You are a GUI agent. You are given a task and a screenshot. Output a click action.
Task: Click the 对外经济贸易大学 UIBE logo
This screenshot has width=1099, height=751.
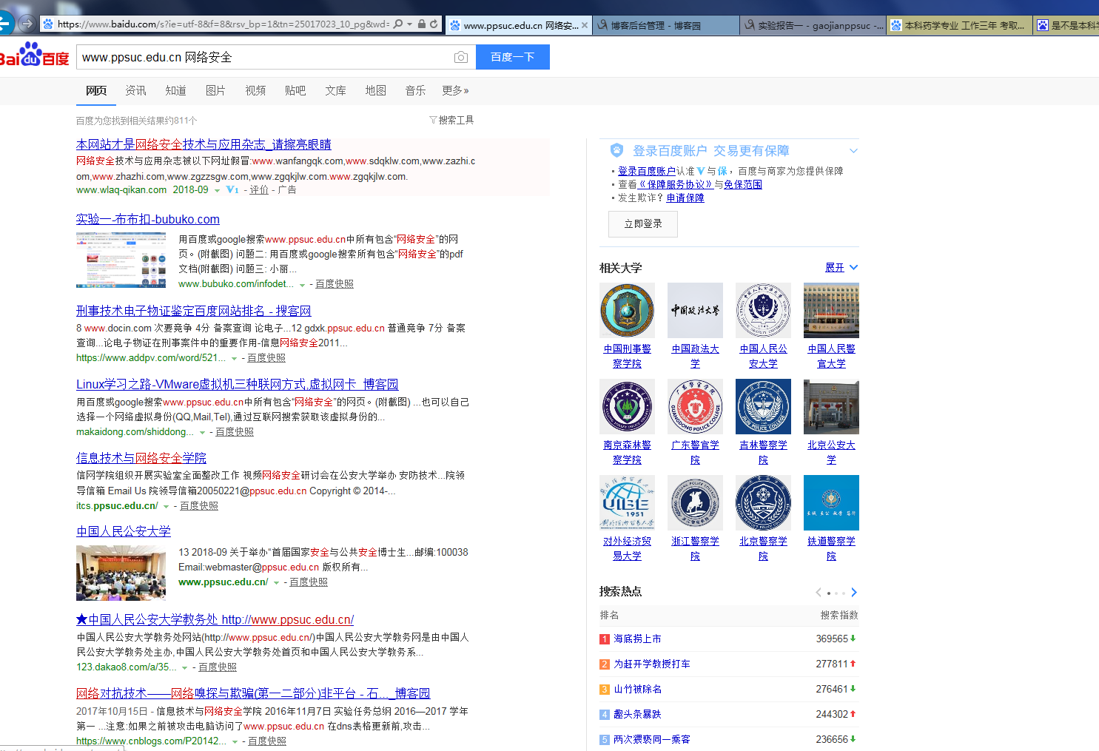[627, 502]
